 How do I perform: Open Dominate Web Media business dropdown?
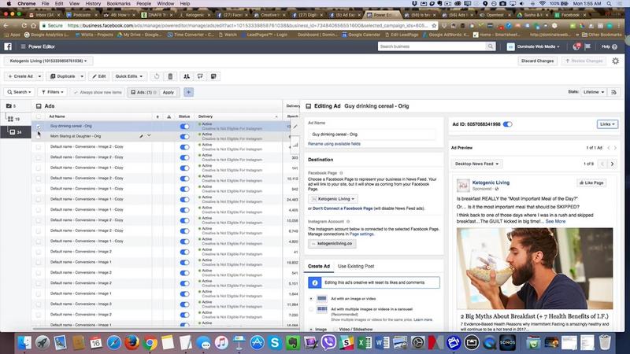(x=533, y=46)
